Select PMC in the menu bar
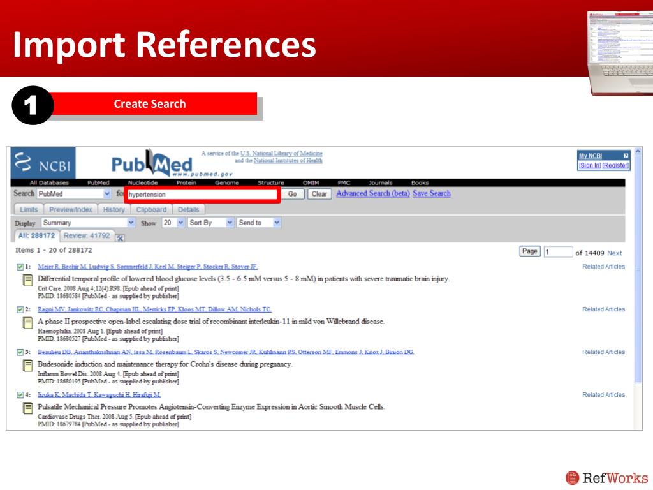 [x=344, y=182]
